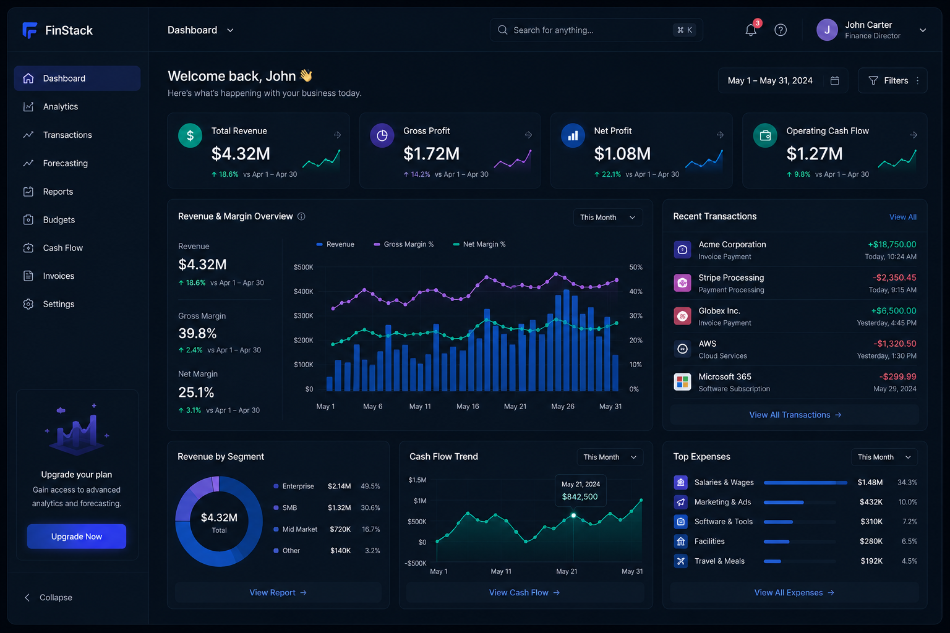Click the help question mark icon
Viewport: 950px width, 633px height.
click(781, 30)
